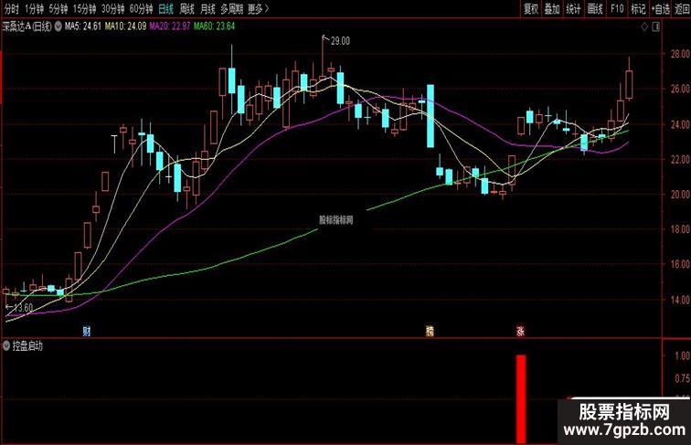
Task: Open the 复权 adjustment option
Action: [531, 8]
